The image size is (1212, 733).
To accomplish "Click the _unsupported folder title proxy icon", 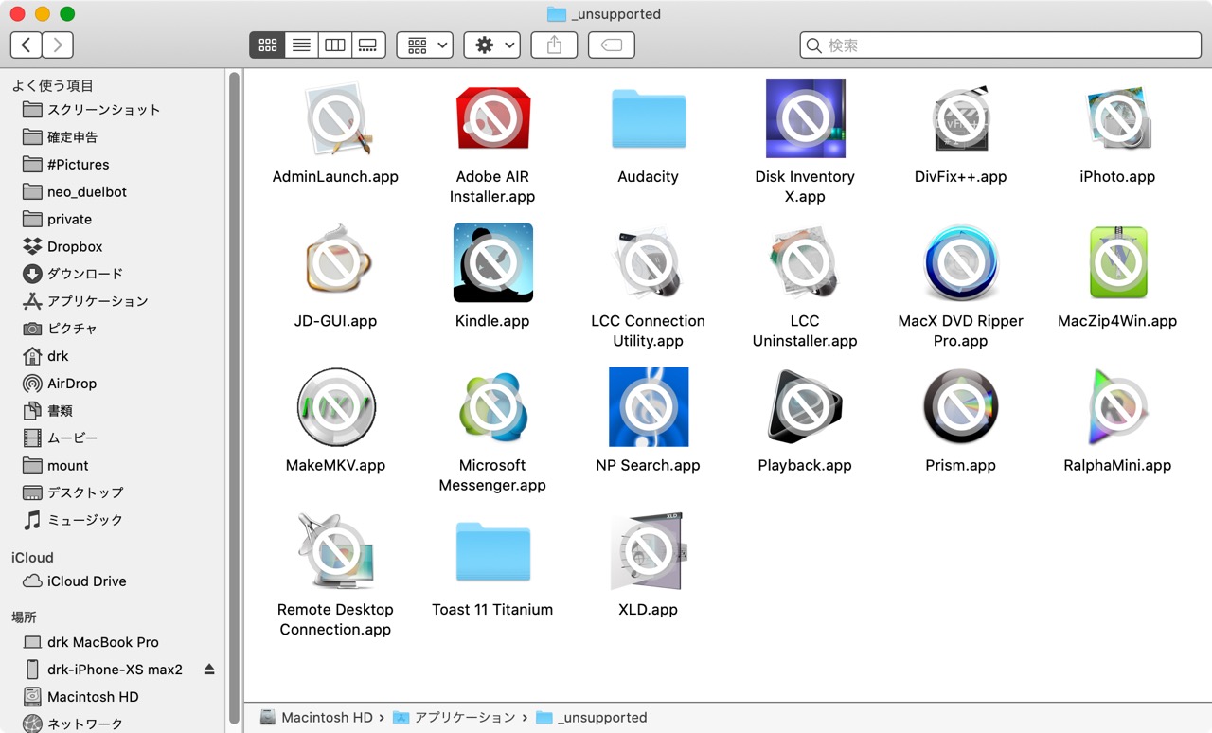I will pyautogui.click(x=556, y=14).
